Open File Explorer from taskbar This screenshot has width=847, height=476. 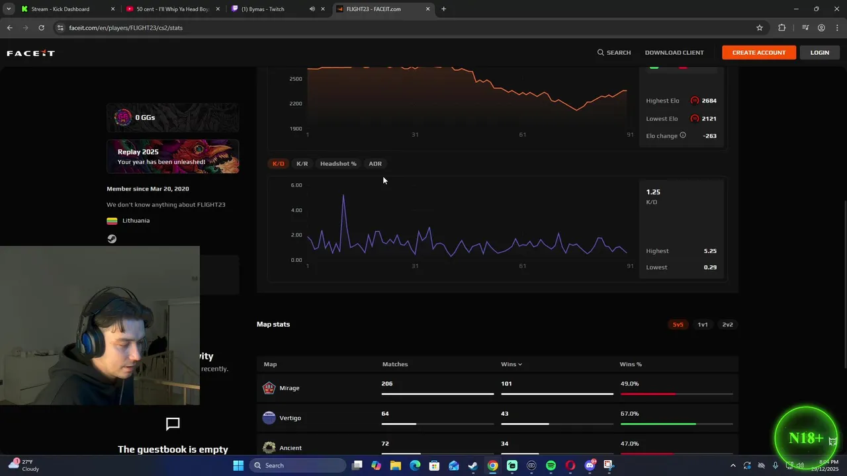click(396, 465)
